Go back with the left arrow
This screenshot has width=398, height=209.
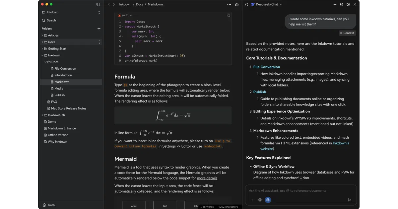(109, 4)
